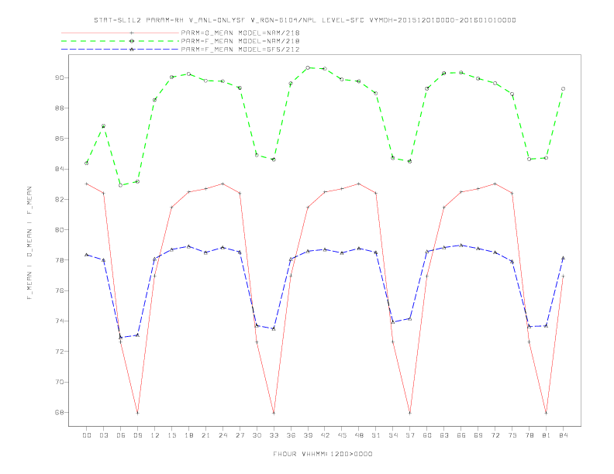614x474 pixels.
Task: Click y-axis tick label 68
Action: pos(59,412)
